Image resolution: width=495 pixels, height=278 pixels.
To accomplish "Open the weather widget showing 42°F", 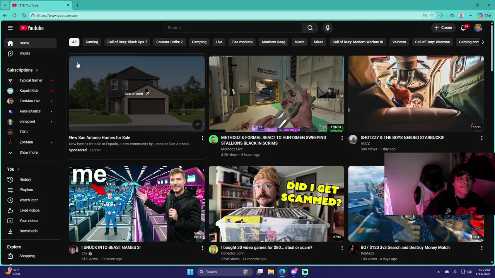I will click(13, 272).
